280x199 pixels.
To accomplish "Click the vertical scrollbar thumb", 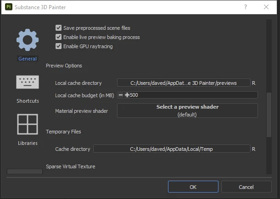I will pyautogui.click(x=269, y=115).
